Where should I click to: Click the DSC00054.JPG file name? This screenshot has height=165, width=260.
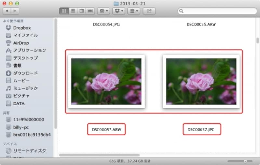[x=106, y=24]
